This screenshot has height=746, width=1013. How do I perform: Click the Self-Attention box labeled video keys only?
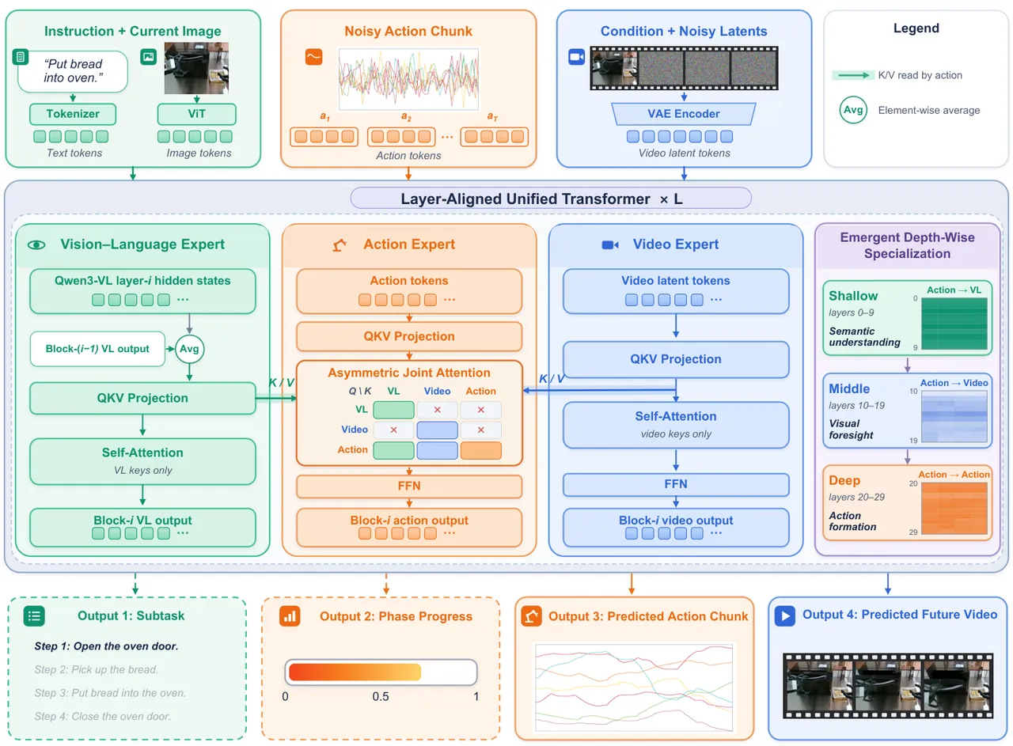point(677,425)
